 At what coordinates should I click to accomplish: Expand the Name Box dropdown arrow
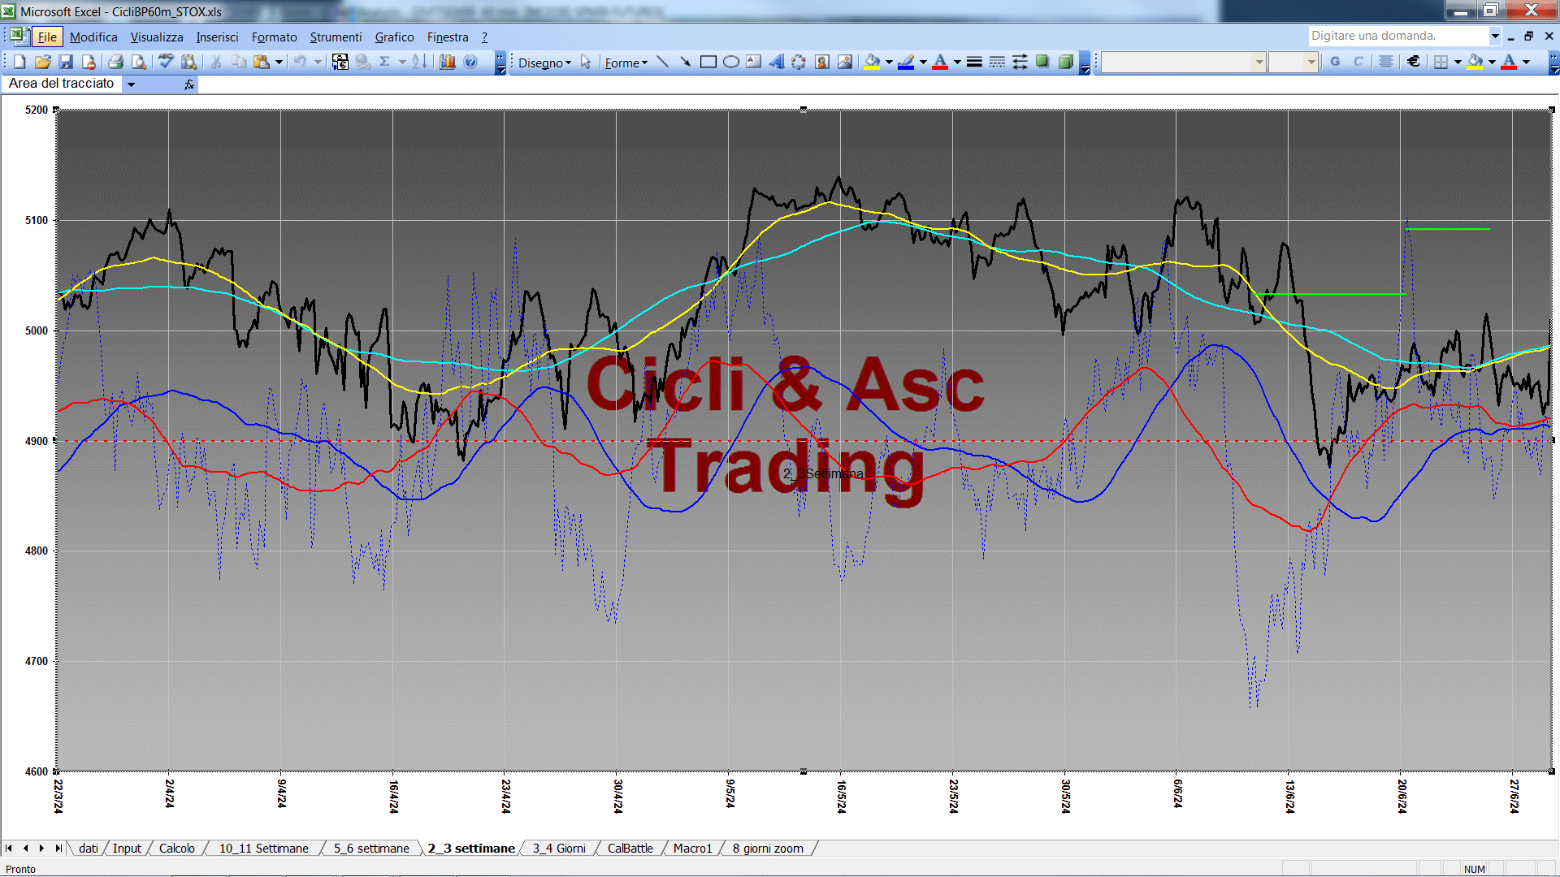pyautogui.click(x=131, y=84)
